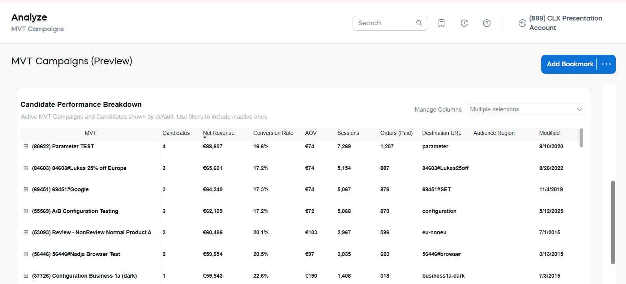Select the 16.6% conversion rate cell
Screen dimensions: 626x284
point(261,146)
